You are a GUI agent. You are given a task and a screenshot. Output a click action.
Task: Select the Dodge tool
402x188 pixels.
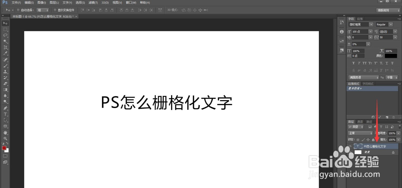click(5, 102)
